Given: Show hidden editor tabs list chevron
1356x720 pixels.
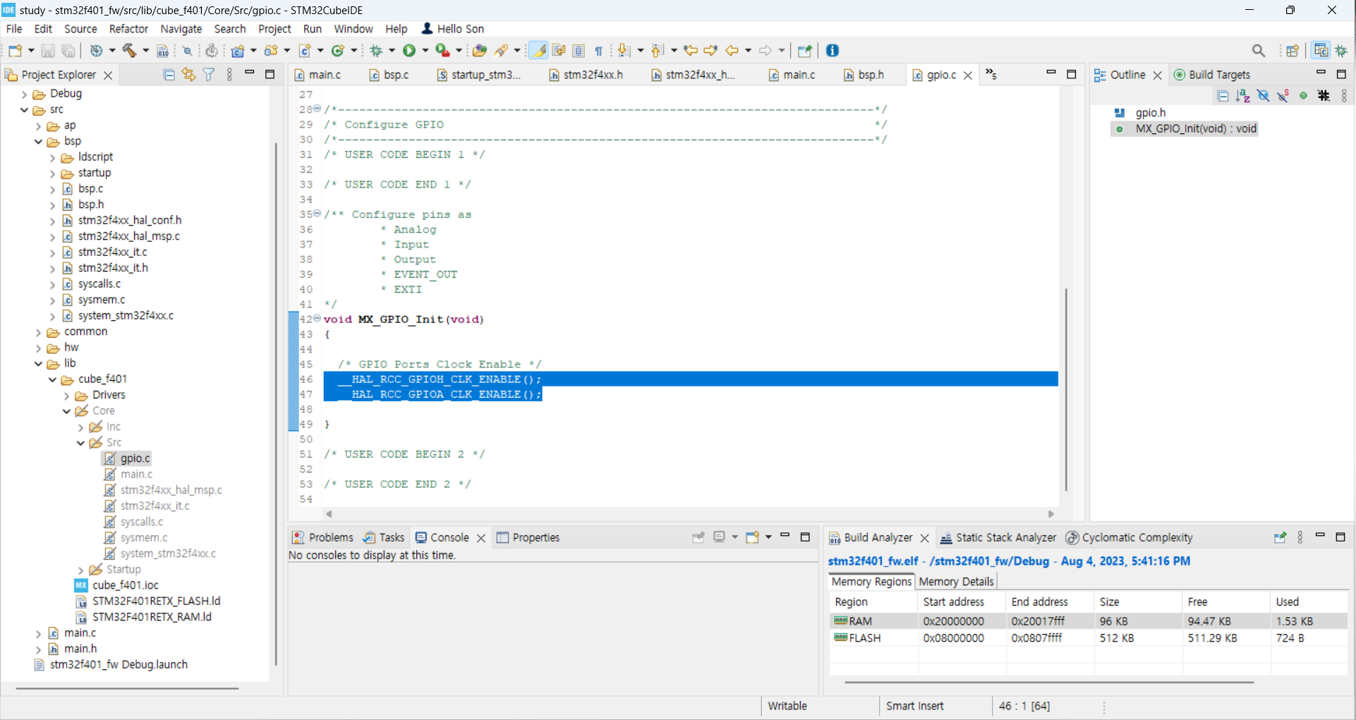Looking at the screenshot, I should pos(991,74).
